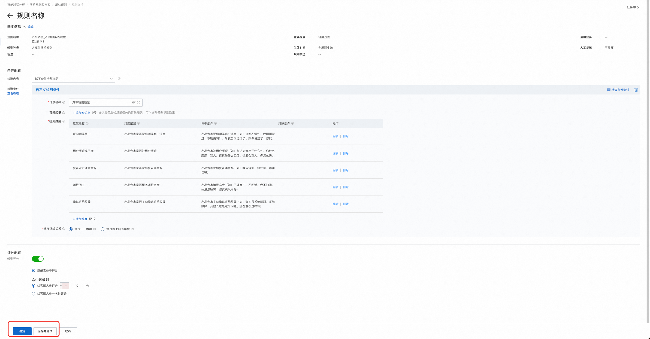650x339 pixels.
Task: Open the 编辑 link next to 基本信息
Action: pyautogui.click(x=31, y=27)
